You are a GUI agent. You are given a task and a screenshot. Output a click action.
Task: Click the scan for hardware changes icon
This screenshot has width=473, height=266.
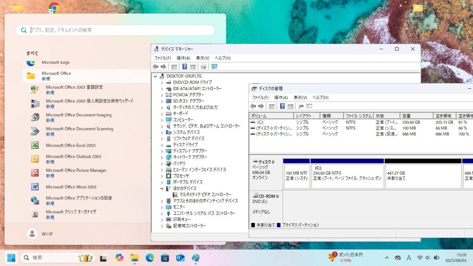click(x=203, y=67)
